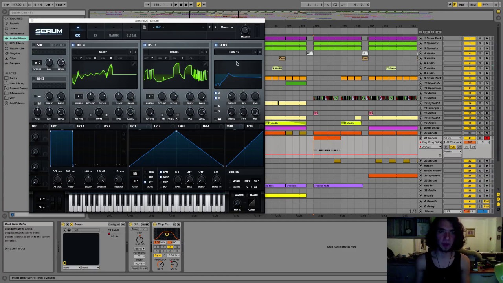Open the Razor wavetable name selector

tap(103, 52)
